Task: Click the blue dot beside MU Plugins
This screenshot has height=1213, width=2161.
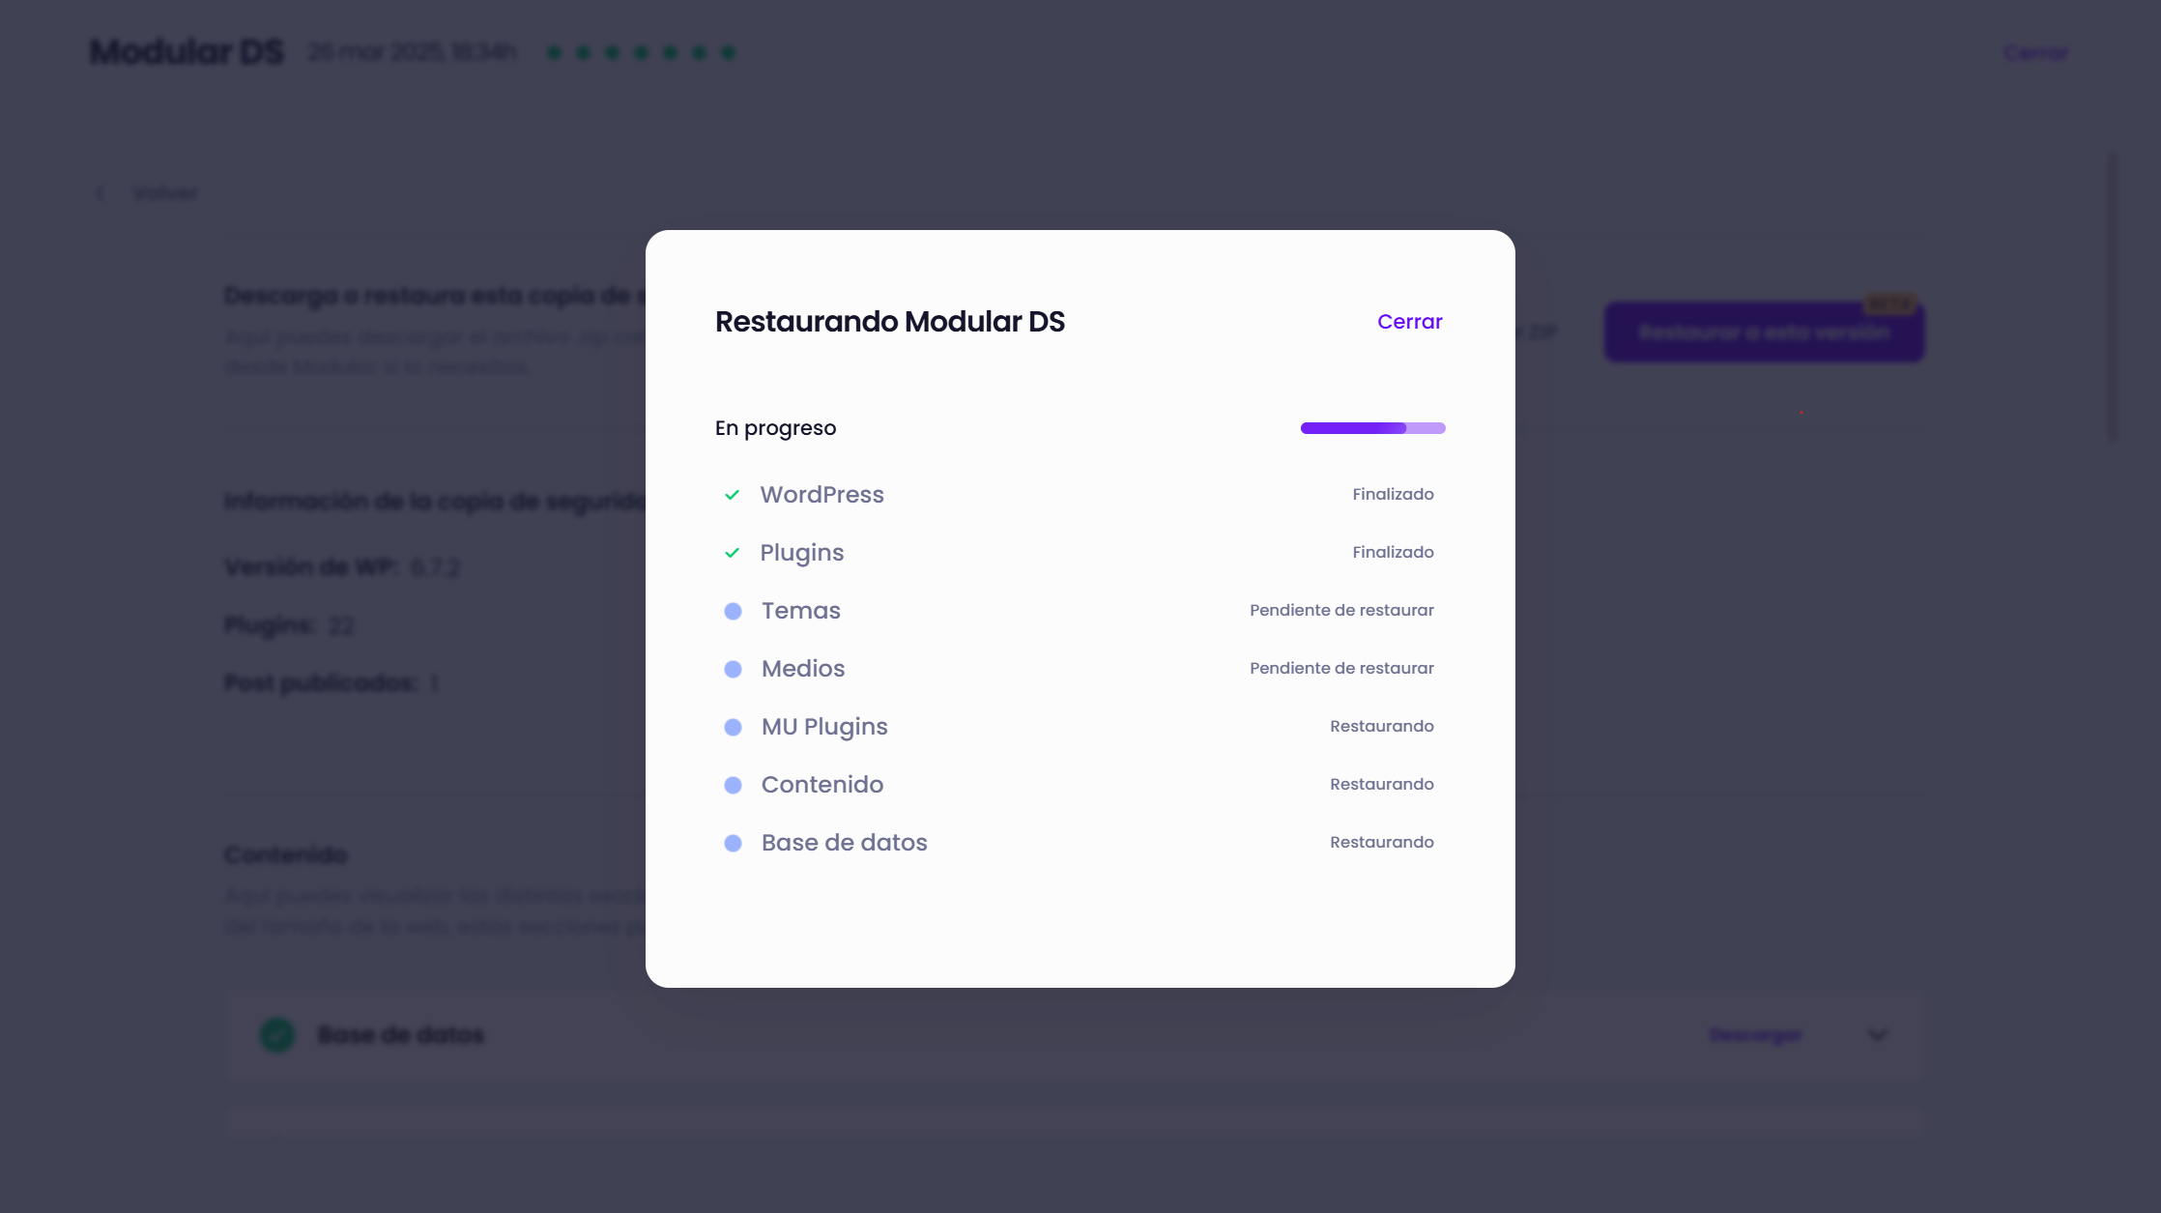Action: coord(733,727)
